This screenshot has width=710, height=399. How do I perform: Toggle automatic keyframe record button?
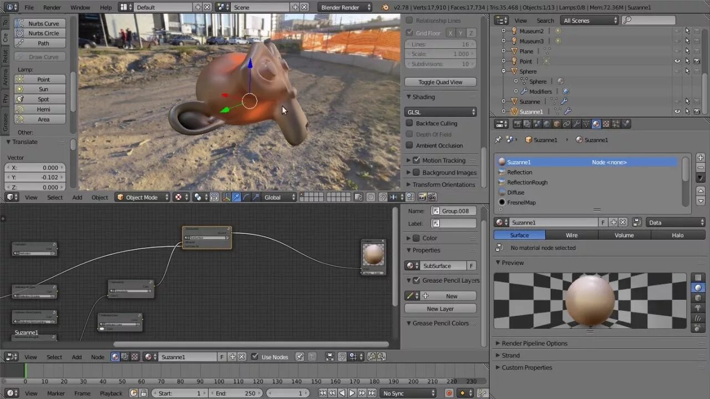[449, 393]
